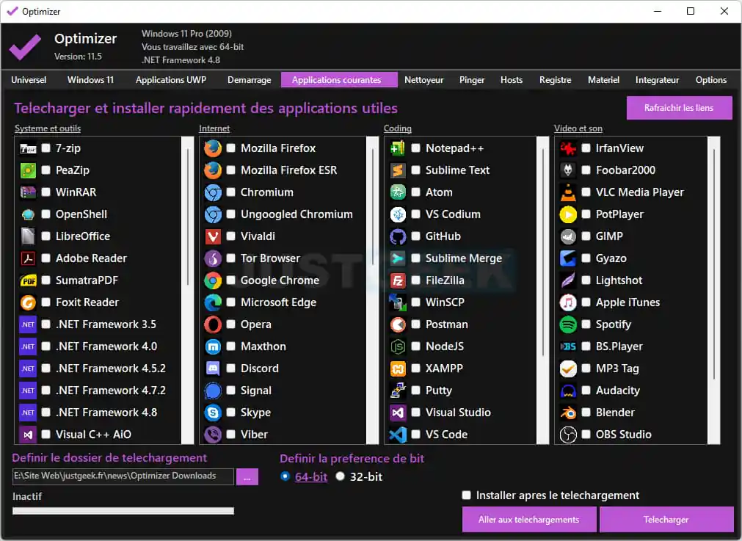Click the Audacity icon

pyautogui.click(x=568, y=391)
